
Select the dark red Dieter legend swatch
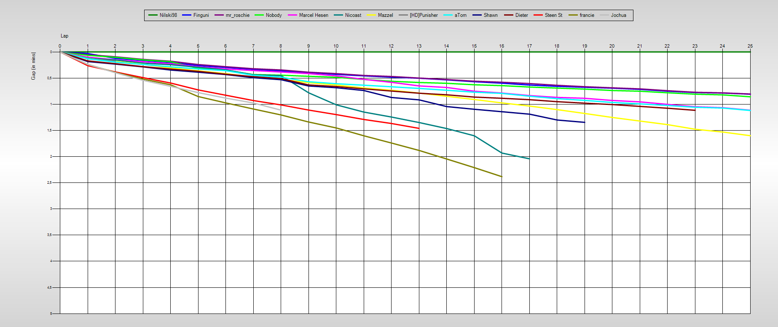508,15
